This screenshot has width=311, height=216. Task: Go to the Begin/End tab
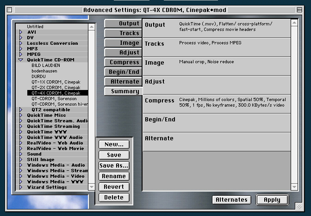coord(123,72)
